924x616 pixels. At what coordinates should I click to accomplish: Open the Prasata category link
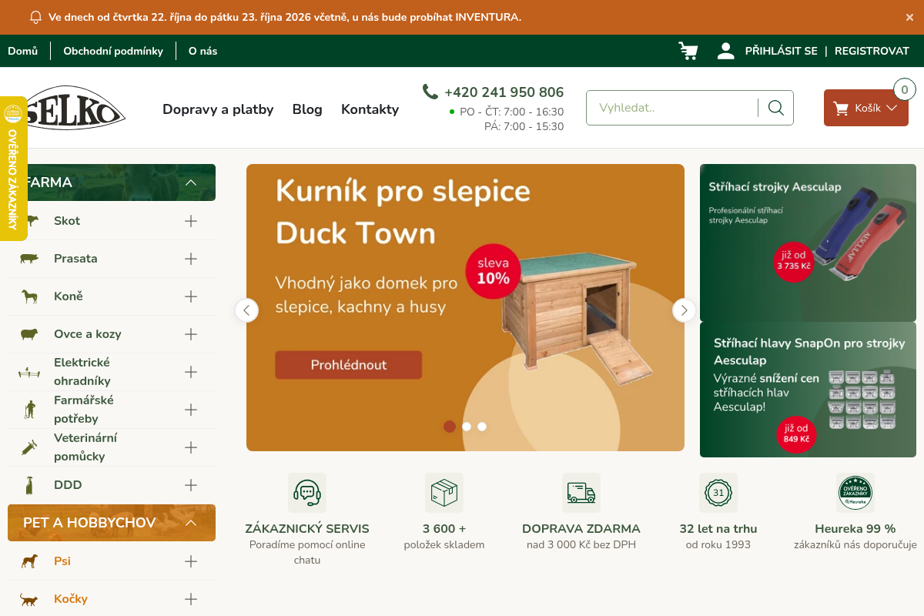75,259
